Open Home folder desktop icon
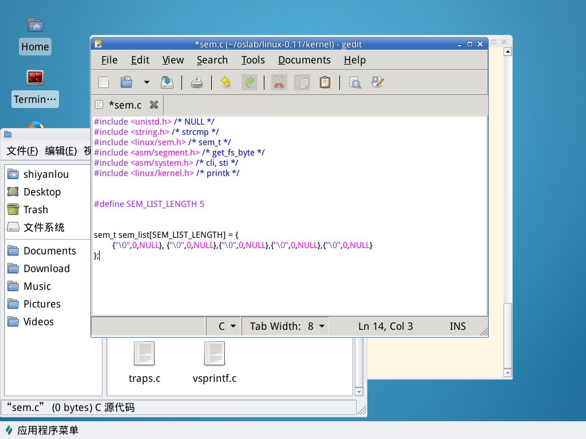The width and height of the screenshot is (586, 439). click(35, 35)
